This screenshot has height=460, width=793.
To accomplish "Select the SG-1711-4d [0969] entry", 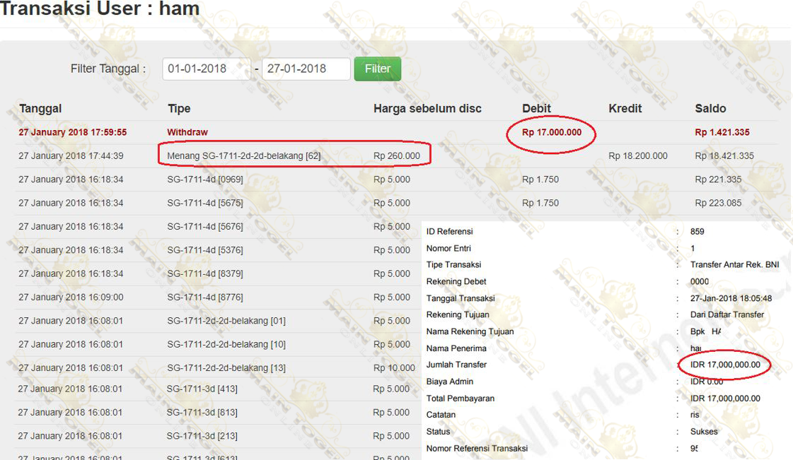I will [x=204, y=179].
